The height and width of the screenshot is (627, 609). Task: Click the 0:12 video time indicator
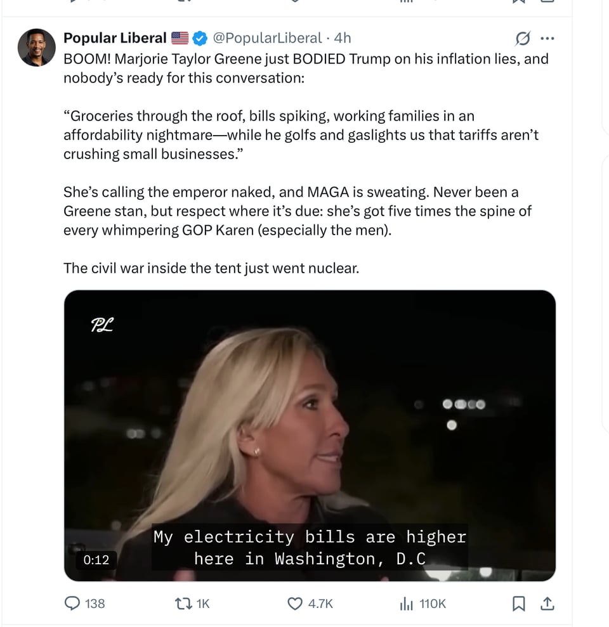(96, 560)
